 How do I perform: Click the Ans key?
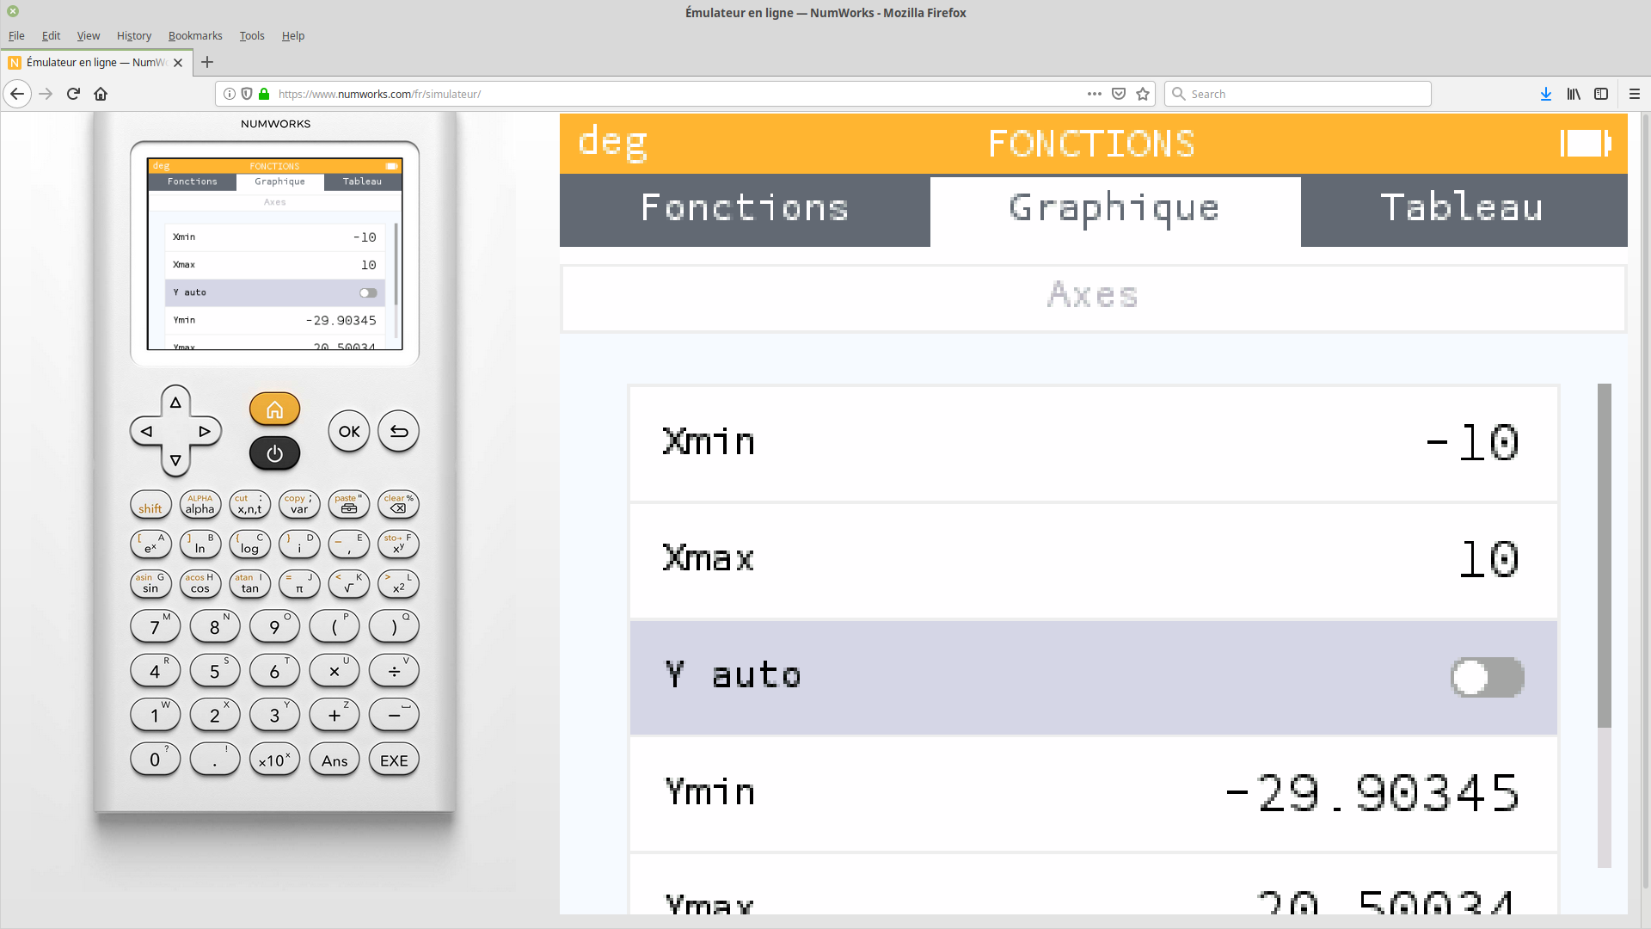coord(334,760)
